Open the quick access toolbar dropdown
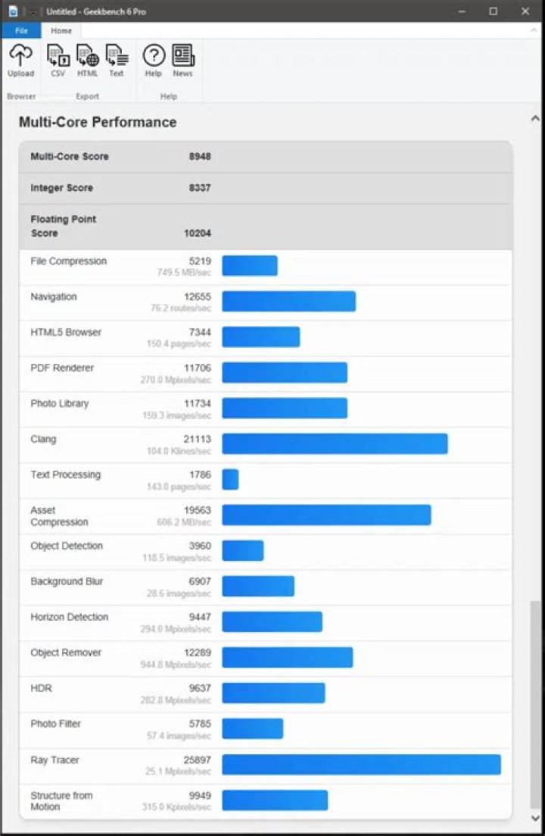The image size is (545, 836). click(33, 12)
